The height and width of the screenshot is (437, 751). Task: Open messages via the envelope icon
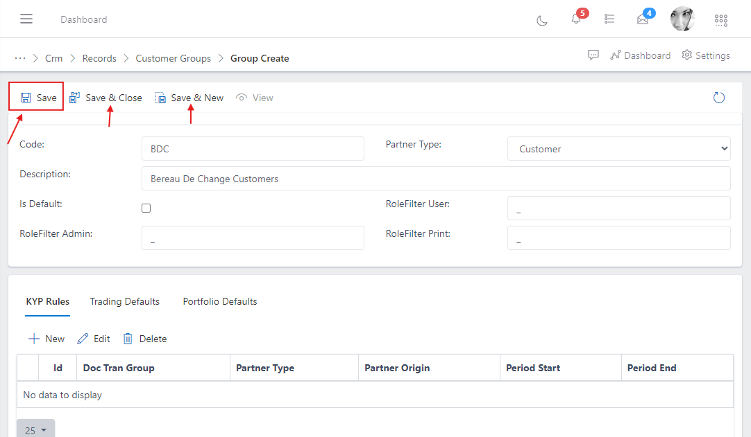click(643, 19)
